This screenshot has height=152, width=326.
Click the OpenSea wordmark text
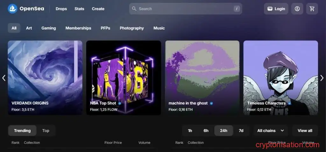click(x=32, y=9)
